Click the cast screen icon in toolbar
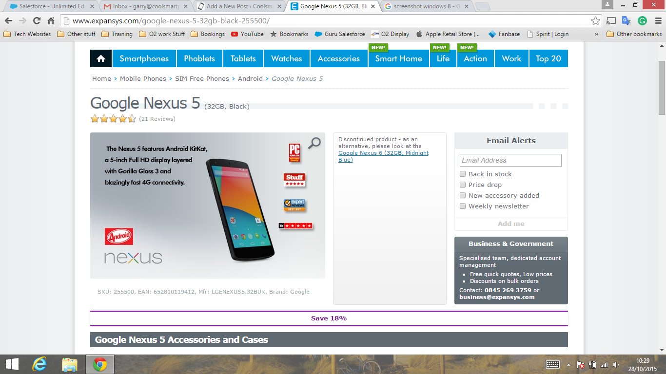 coord(611,21)
